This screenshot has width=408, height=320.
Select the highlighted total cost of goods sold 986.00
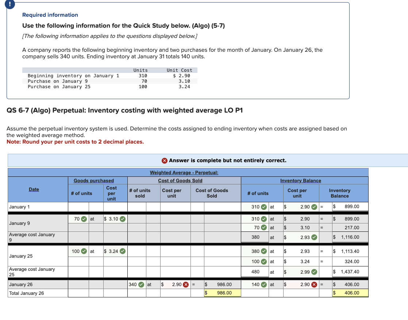coord(223,293)
